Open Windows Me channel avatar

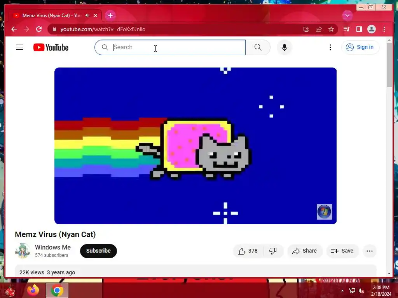click(23, 251)
